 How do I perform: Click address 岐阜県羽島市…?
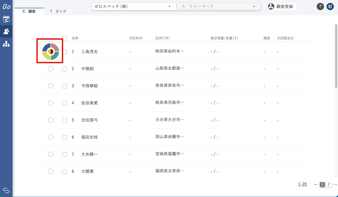click(x=170, y=102)
